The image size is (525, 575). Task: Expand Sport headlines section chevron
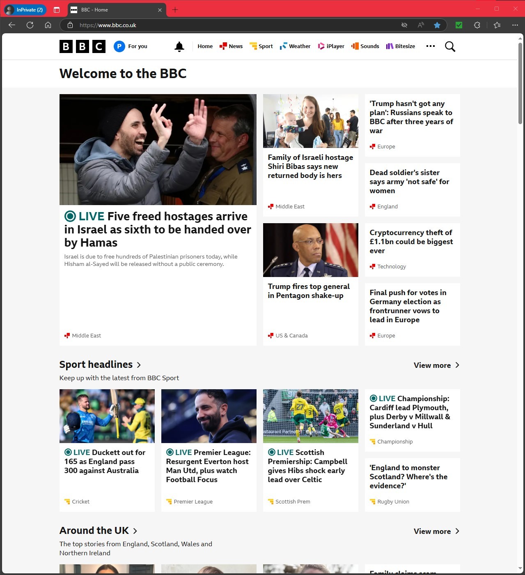coord(139,365)
